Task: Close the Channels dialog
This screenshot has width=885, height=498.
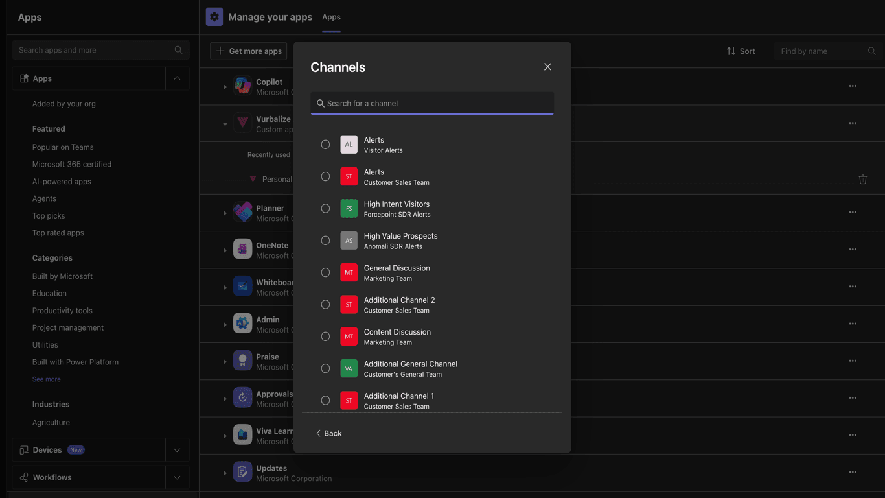Action: pos(547,67)
